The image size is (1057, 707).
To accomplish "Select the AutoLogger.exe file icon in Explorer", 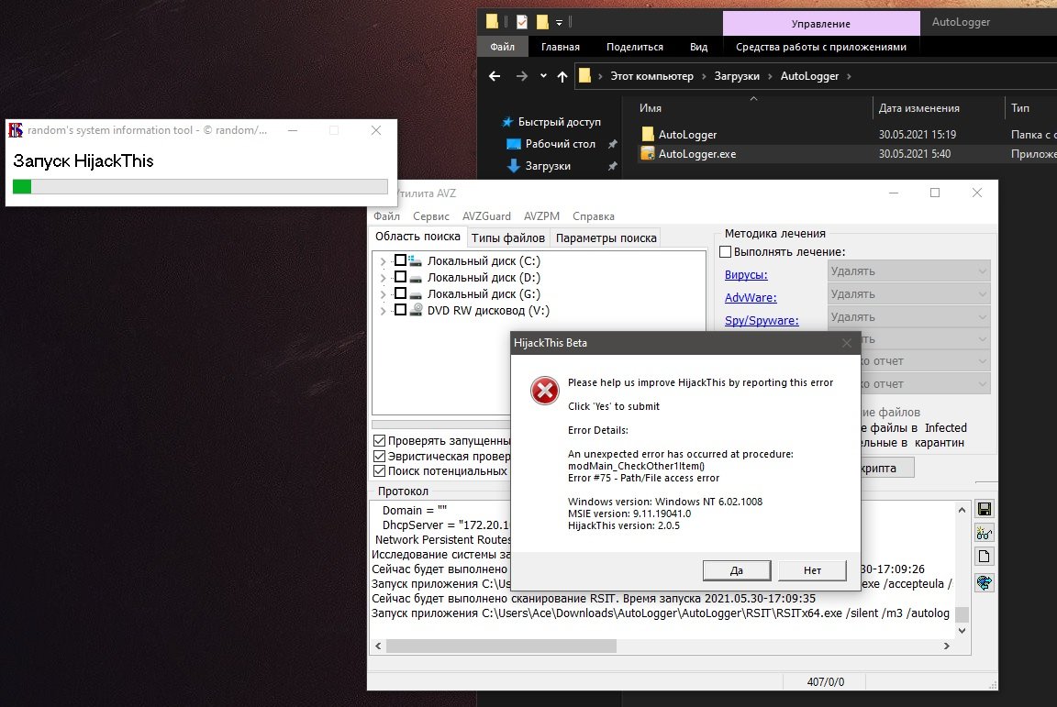I will pos(647,154).
